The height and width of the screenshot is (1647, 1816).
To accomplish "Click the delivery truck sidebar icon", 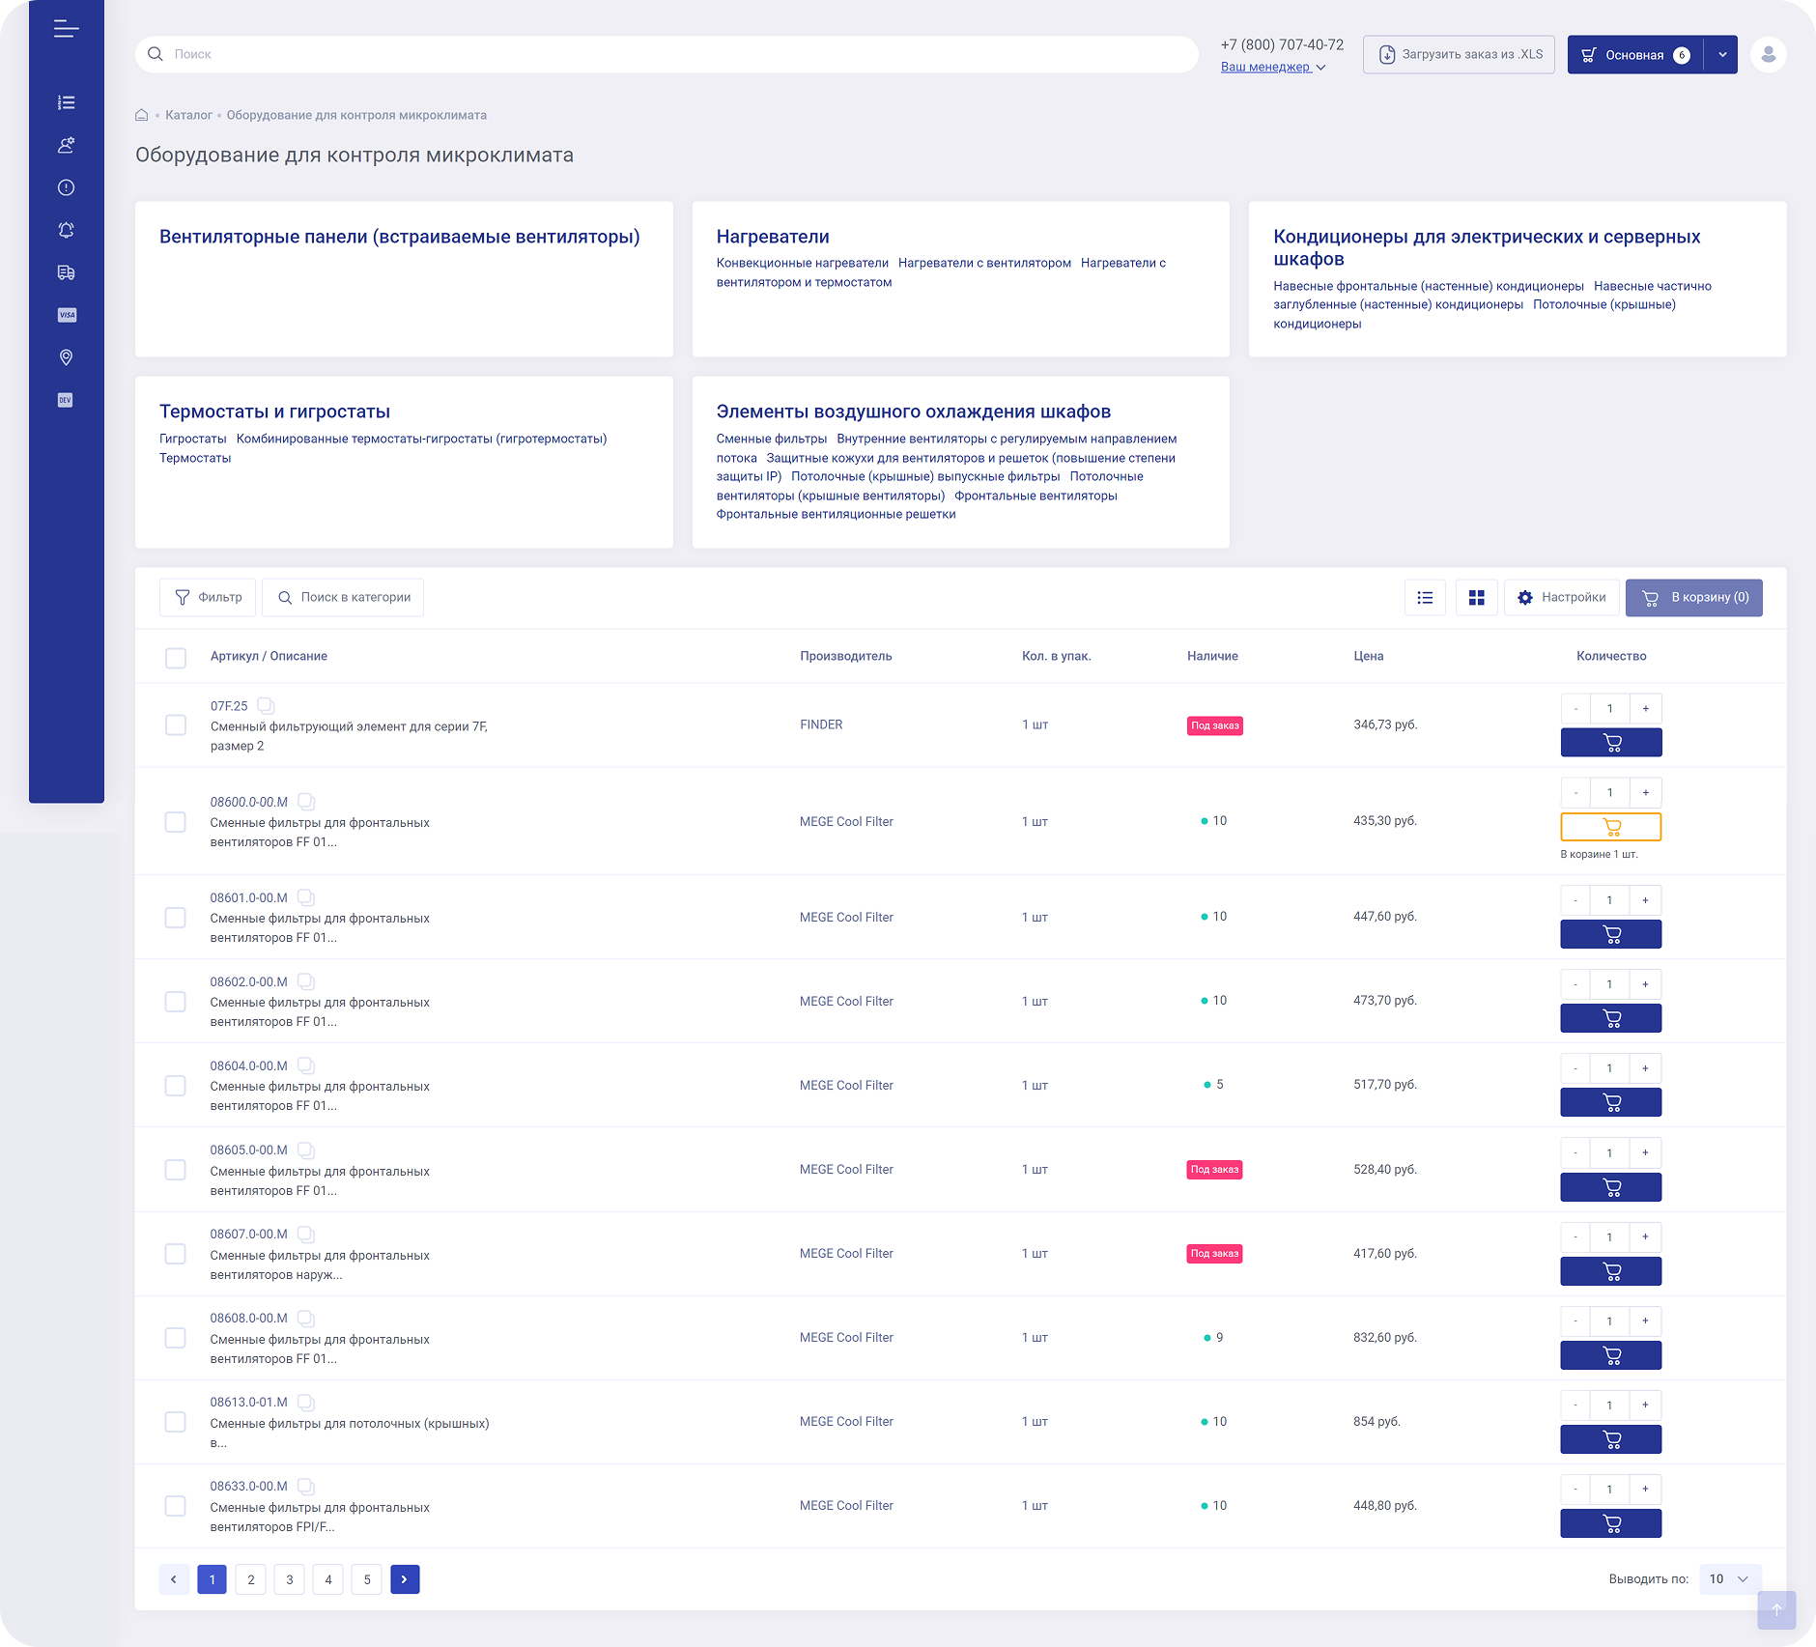I will [x=66, y=272].
